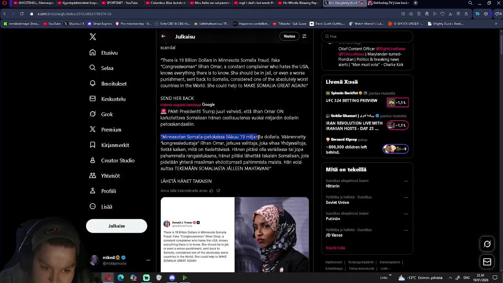Viewport: 503px width, 283px height.
Task: Open Opera browser icon in taskbar
Action: pos(108,278)
